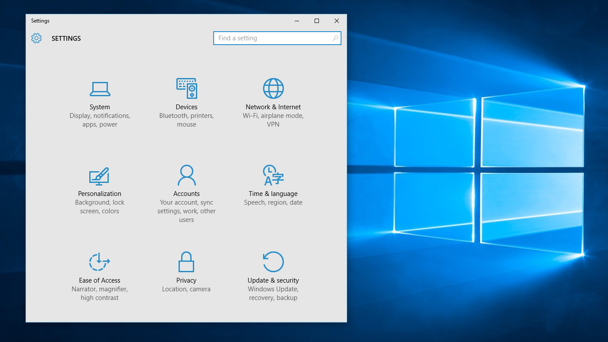Open Update & security settings
The height and width of the screenshot is (342, 608).
point(273,269)
